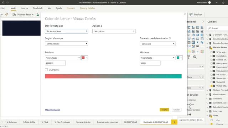
Task: Toggle the Divergente checkbox
Action: pyautogui.click(x=46, y=70)
